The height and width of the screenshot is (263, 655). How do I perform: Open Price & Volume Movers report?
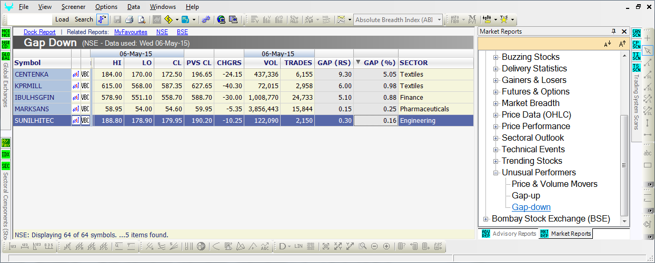554,184
